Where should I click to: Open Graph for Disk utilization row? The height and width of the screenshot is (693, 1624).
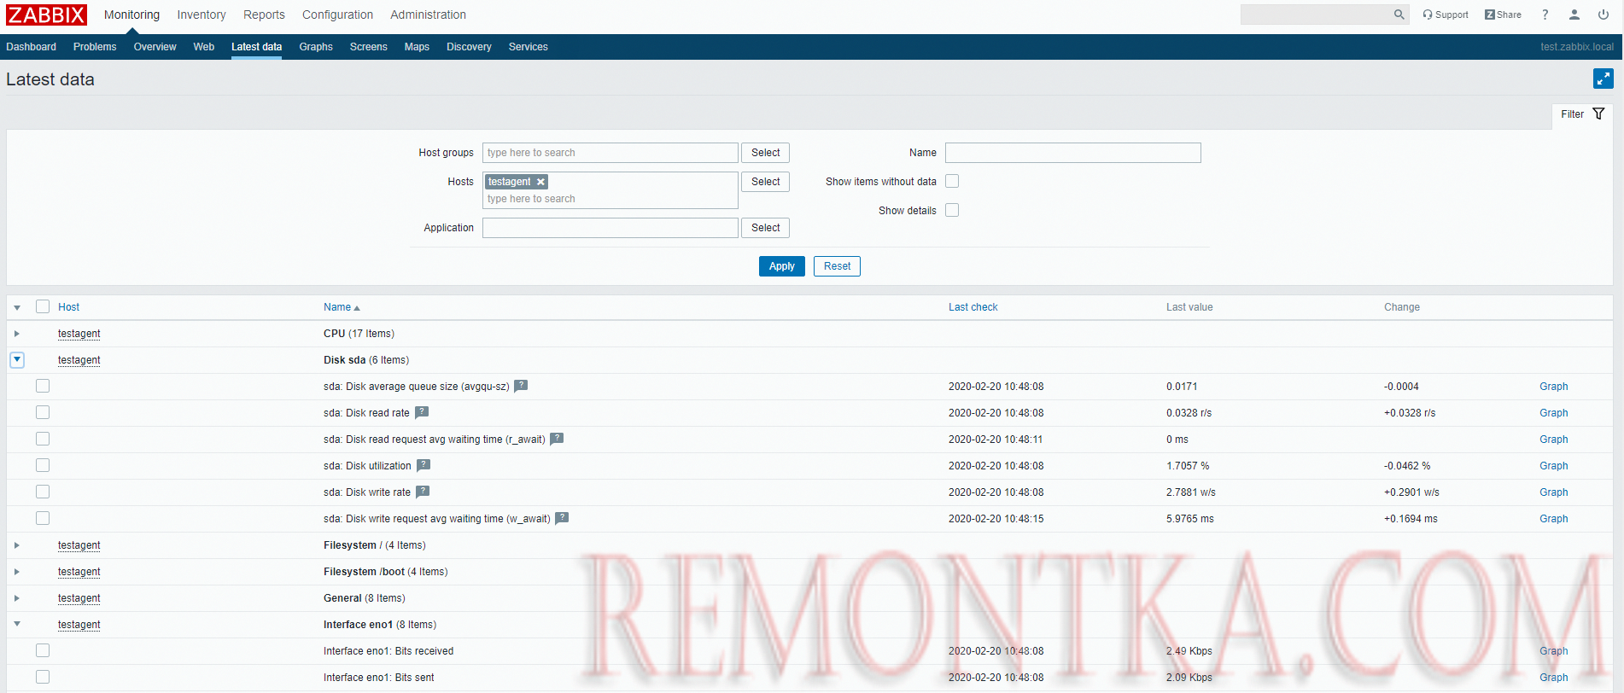(1553, 466)
